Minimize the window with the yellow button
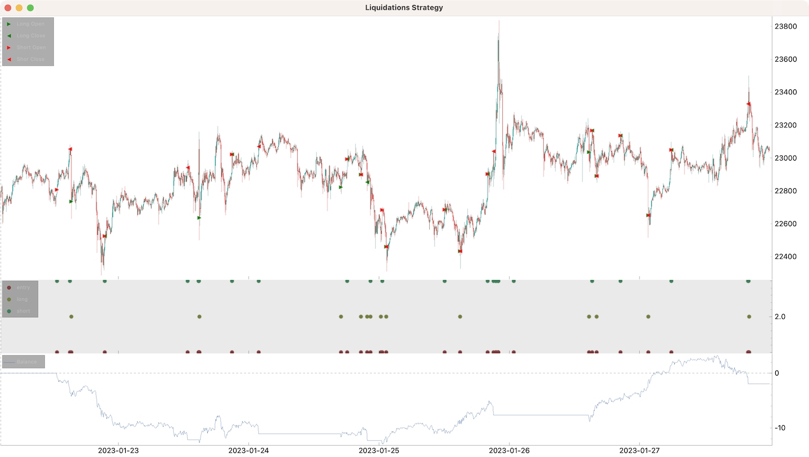The height and width of the screenshot is (457, 809). click(19, 8)
